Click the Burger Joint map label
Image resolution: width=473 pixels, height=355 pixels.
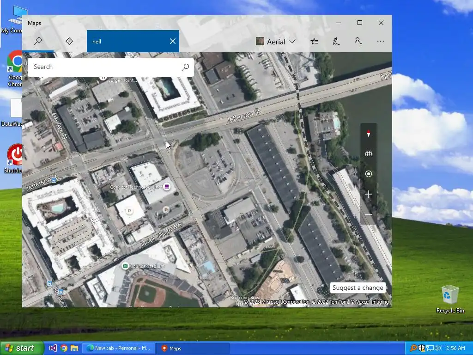pyautogui.click(x=122, y=80)
